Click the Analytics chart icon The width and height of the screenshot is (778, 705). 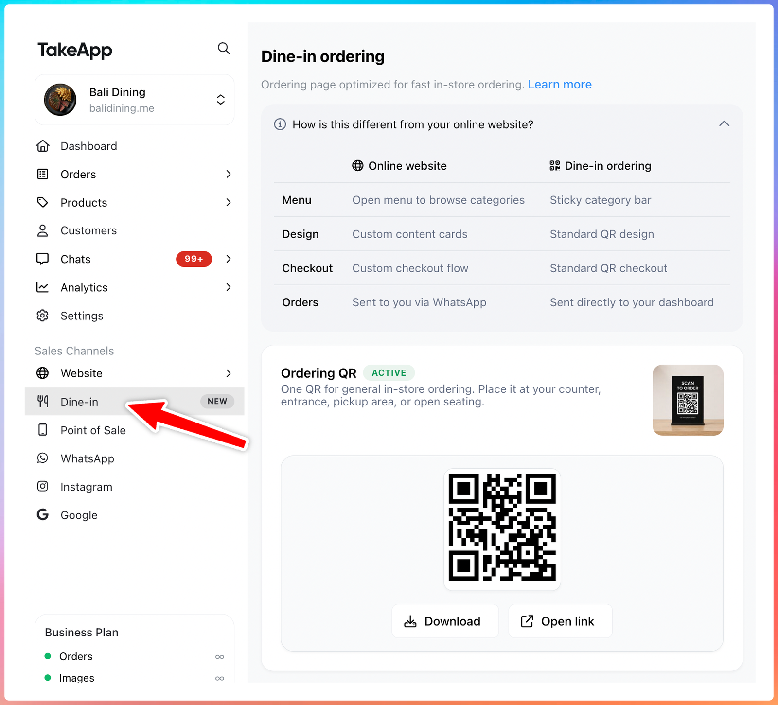point(43,287)
